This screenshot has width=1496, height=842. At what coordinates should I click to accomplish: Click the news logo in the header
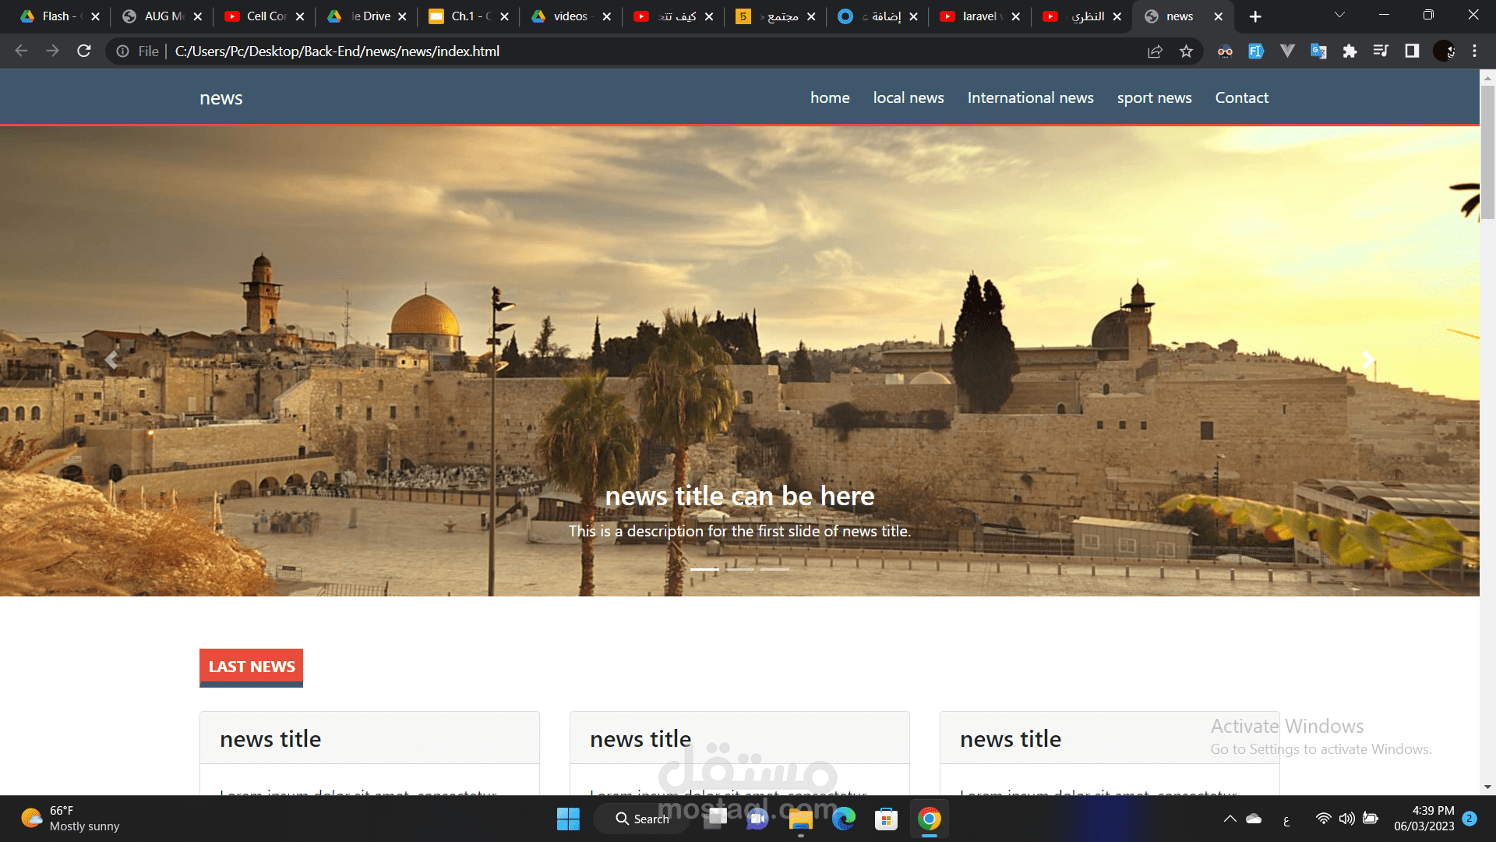(220, 97)
